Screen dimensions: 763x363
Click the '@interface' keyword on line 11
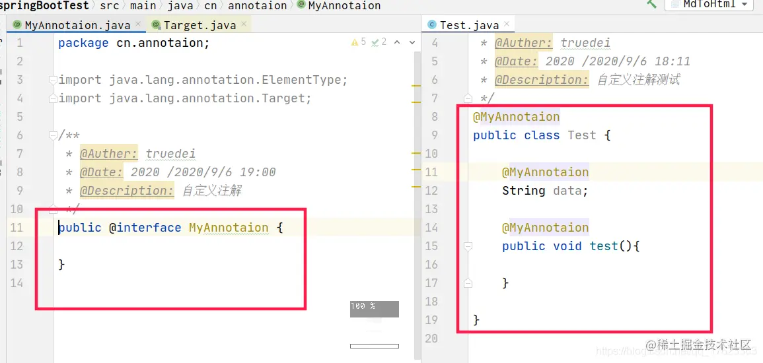pos(145,228)
